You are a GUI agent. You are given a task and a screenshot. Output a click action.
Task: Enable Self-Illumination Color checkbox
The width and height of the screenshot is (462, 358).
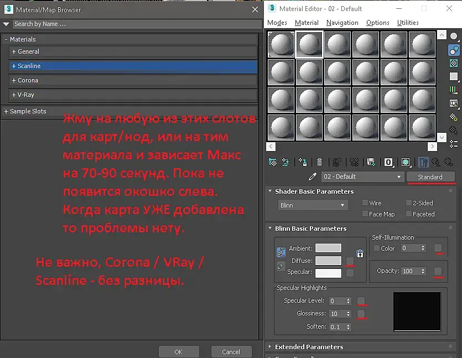376,248
